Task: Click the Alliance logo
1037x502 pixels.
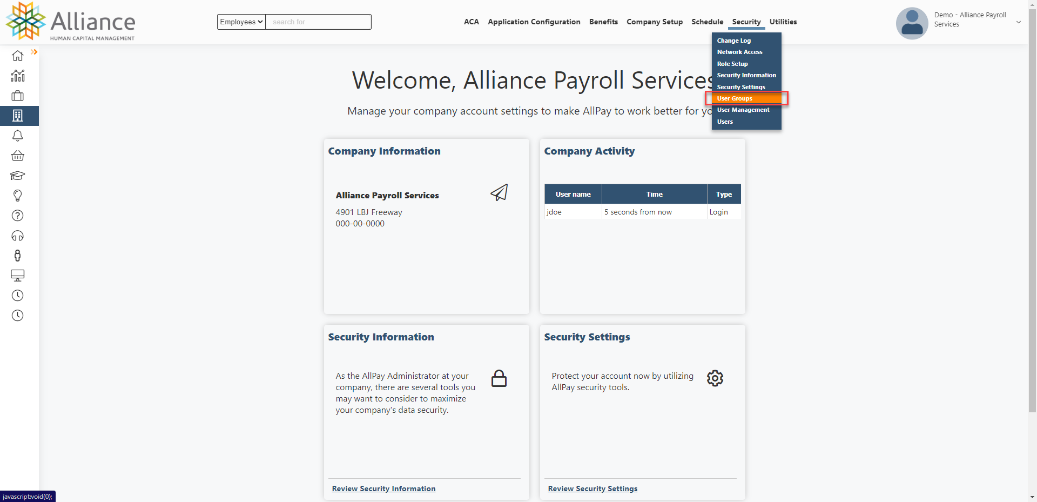Action: pyautogui.click(x=71, y=22)
